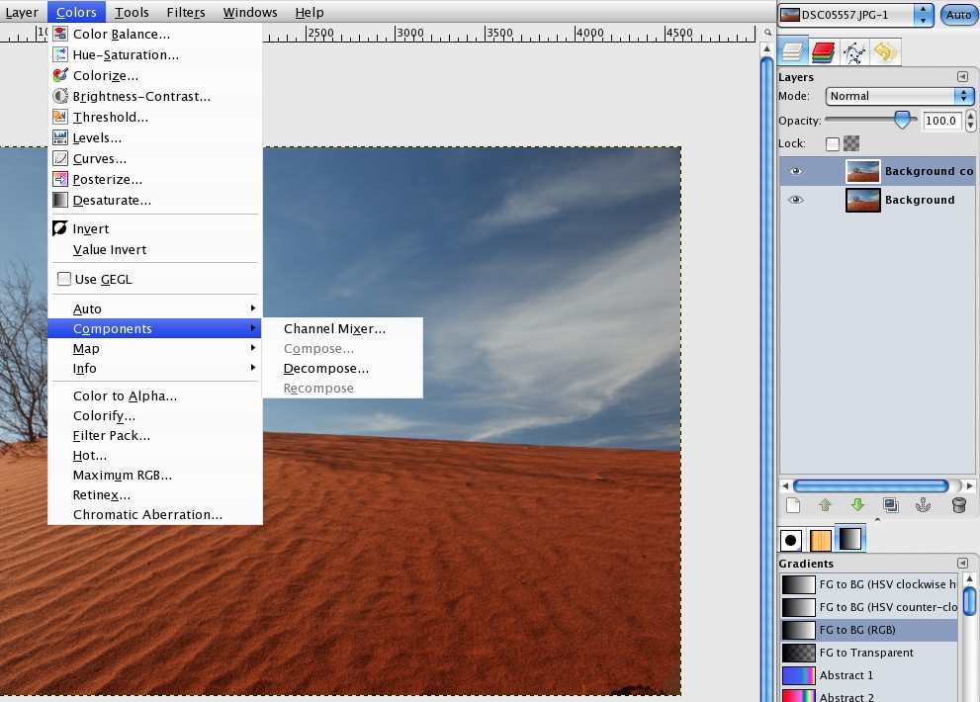Open the Channels tab icon
The image size is (980, 702).
point(823,51)
